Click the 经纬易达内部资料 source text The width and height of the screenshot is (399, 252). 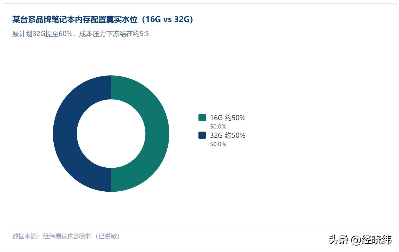68,236
